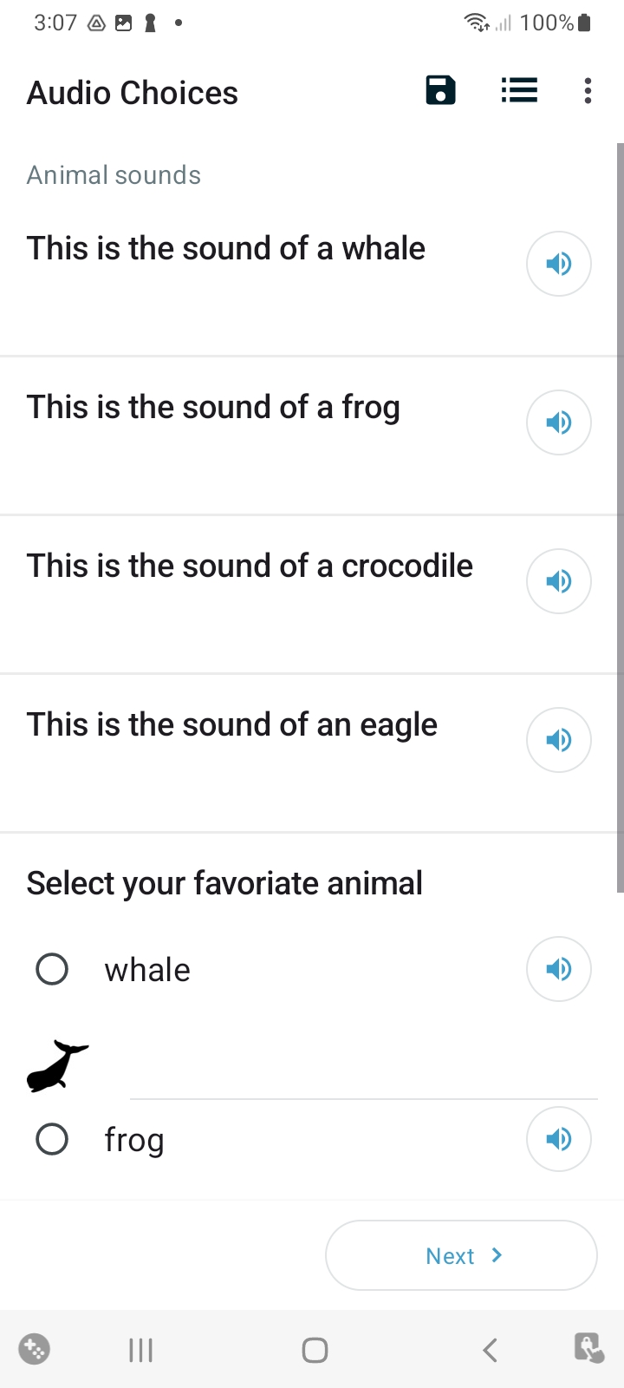Play the crocodile sound audio
Screen dimensions: 624x1388
(x=559, y=581)
